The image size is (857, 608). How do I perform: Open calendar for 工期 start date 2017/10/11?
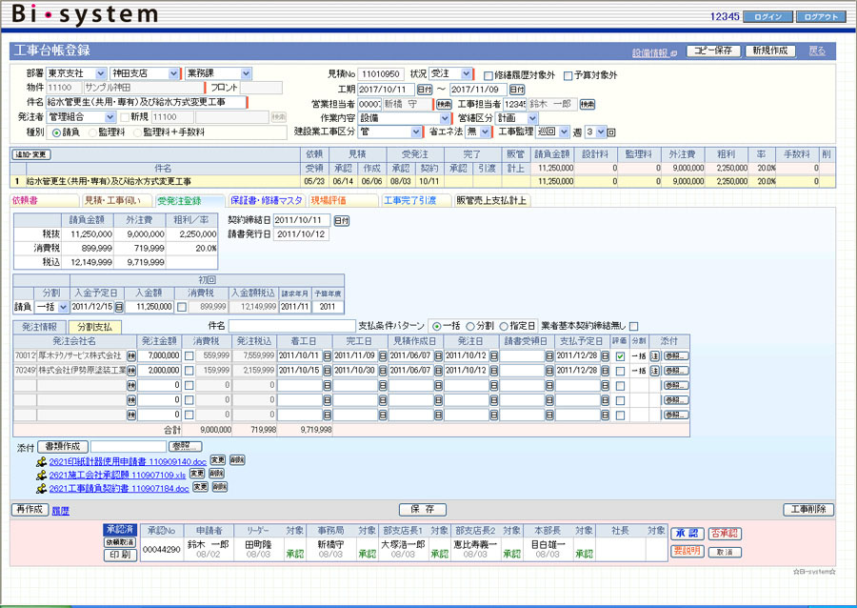coord(425,90)
